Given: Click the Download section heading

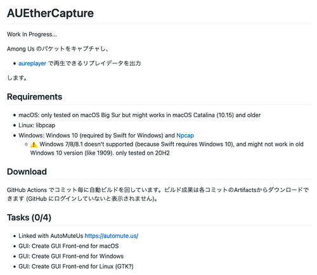Looking at the screenshot, I should pyautogui.click(x=27, y=172).
